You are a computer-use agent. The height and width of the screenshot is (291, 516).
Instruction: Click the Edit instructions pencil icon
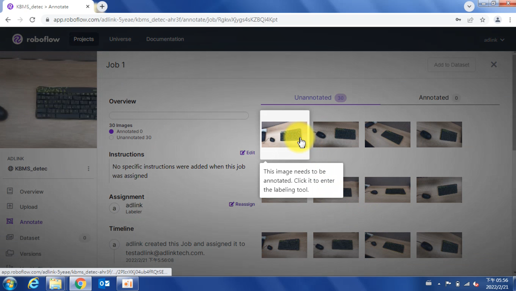point(242,153)
